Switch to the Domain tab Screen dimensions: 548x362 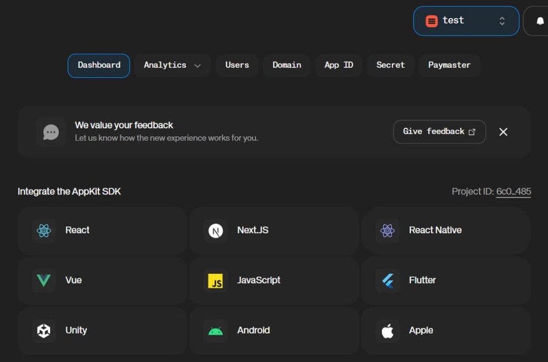(287, 65)
